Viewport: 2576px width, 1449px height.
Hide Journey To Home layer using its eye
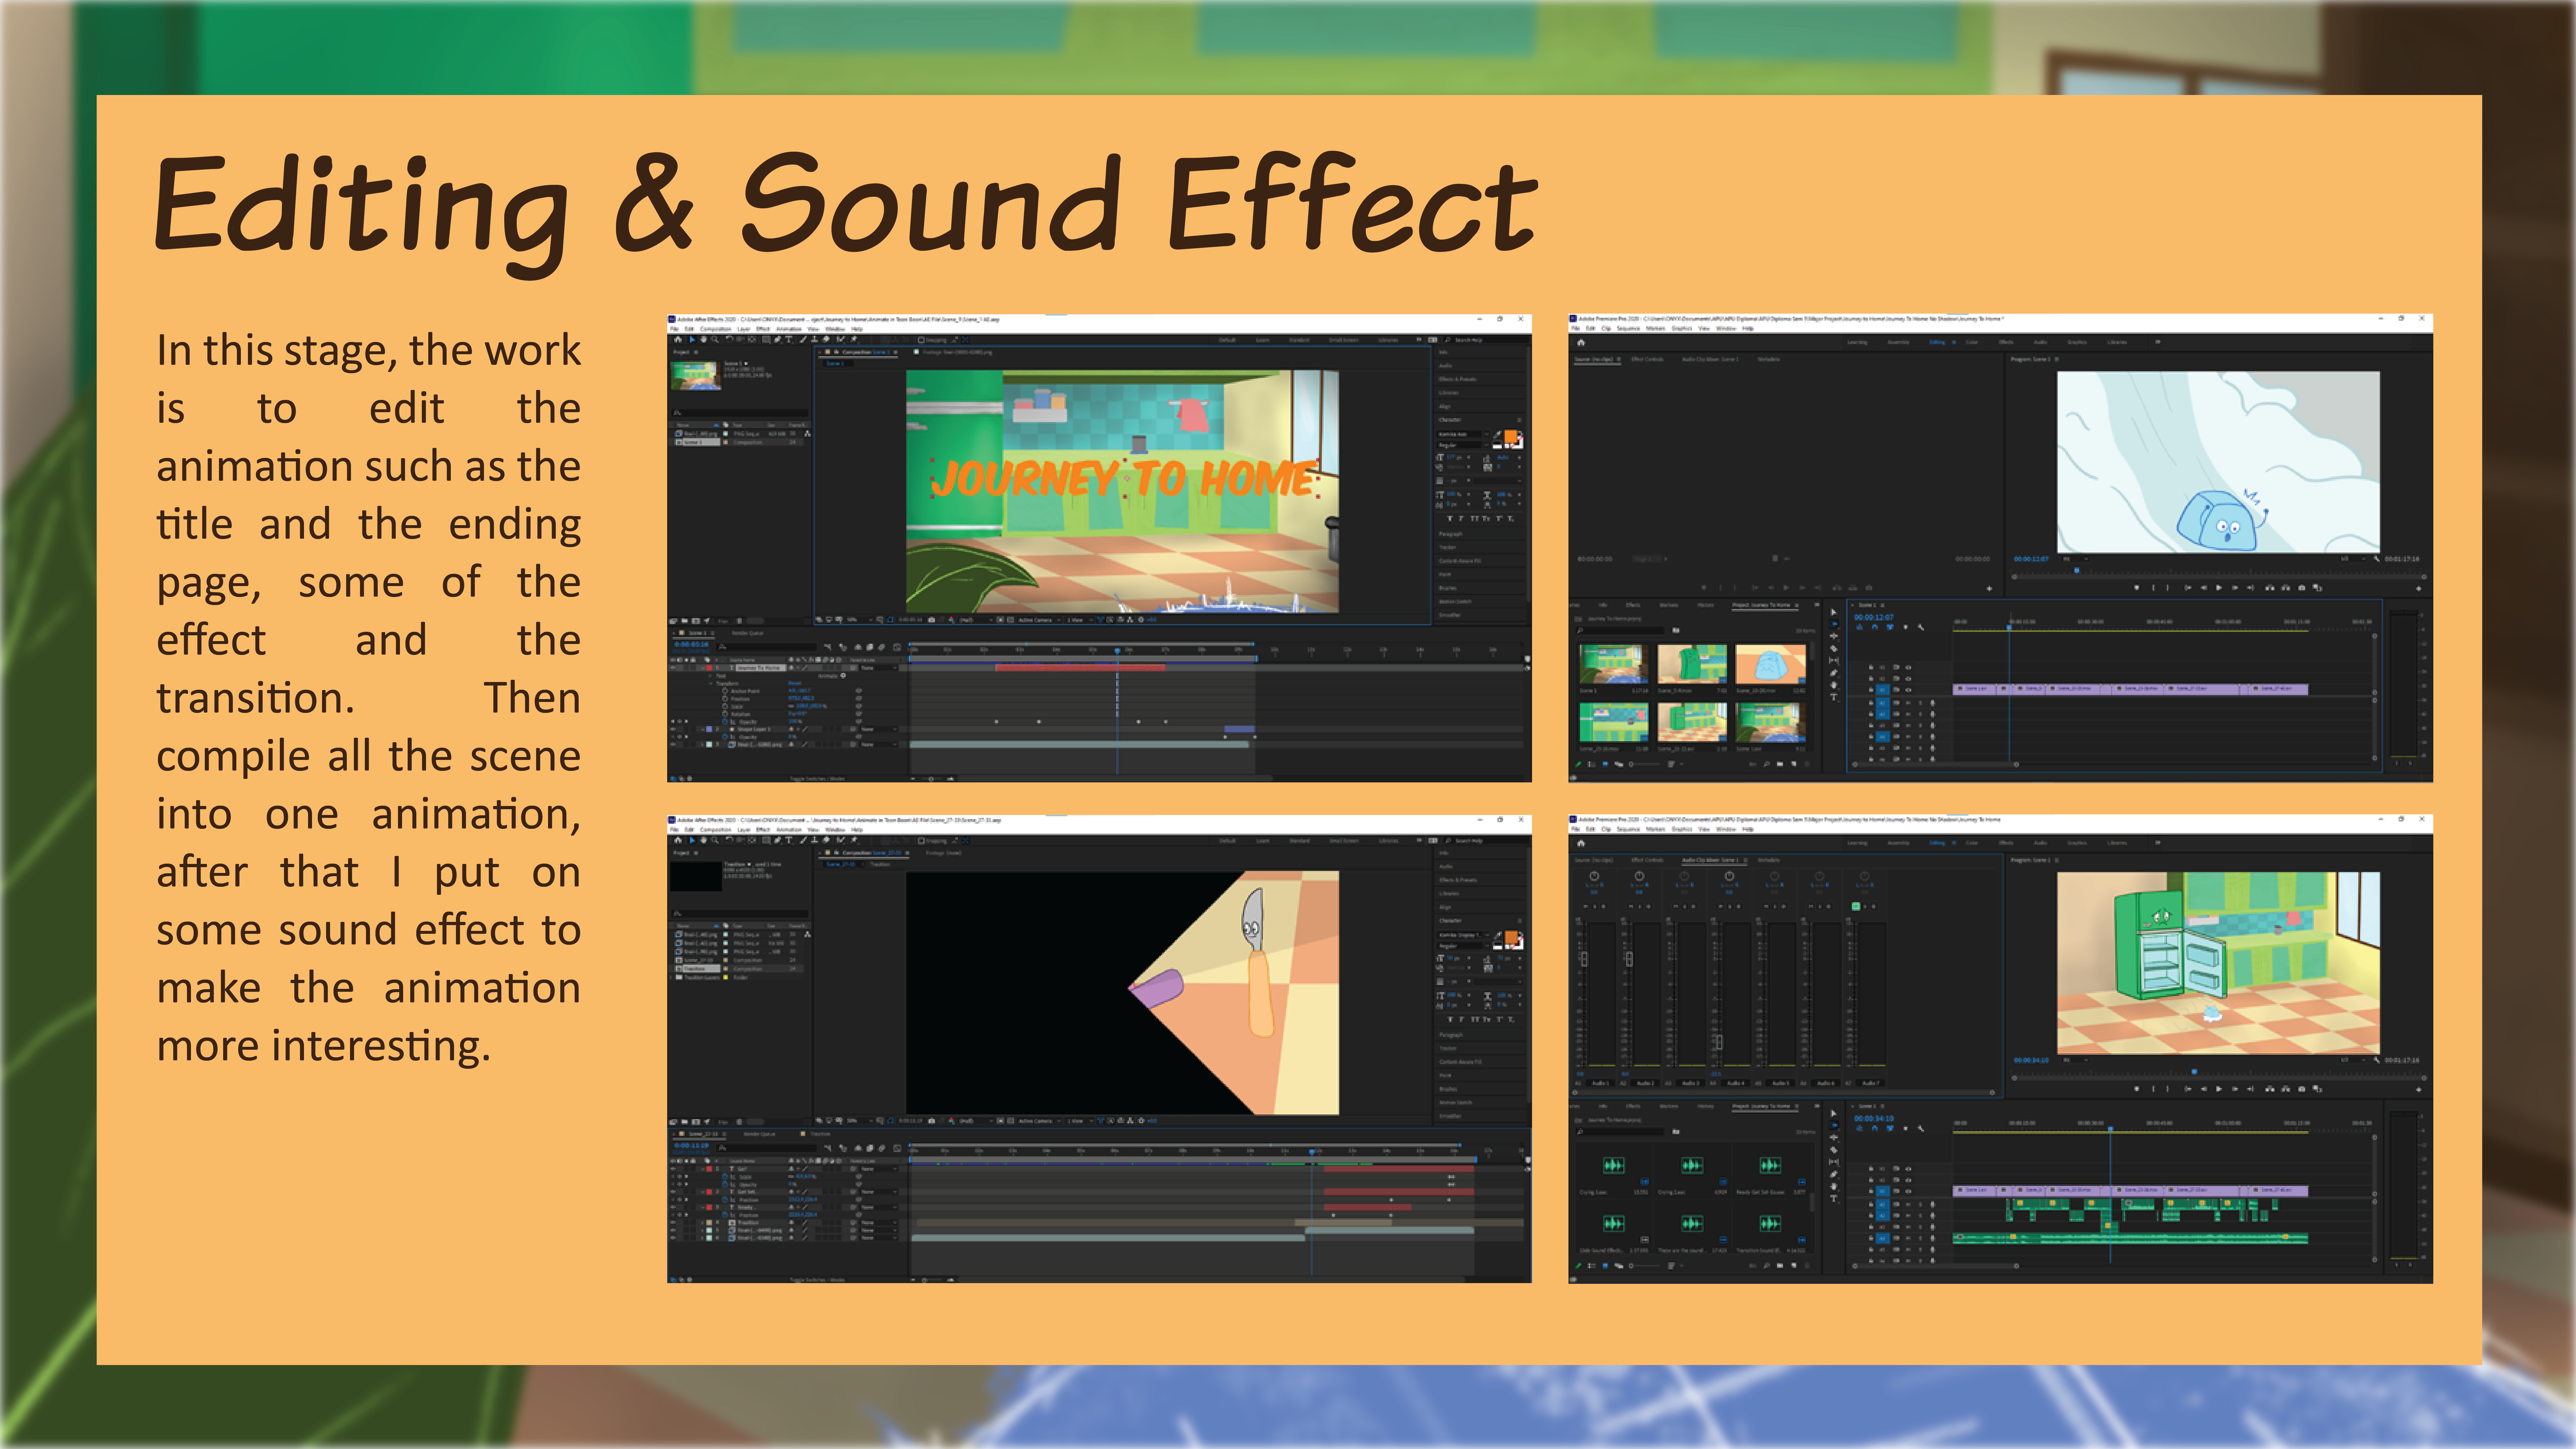point(673,668)
